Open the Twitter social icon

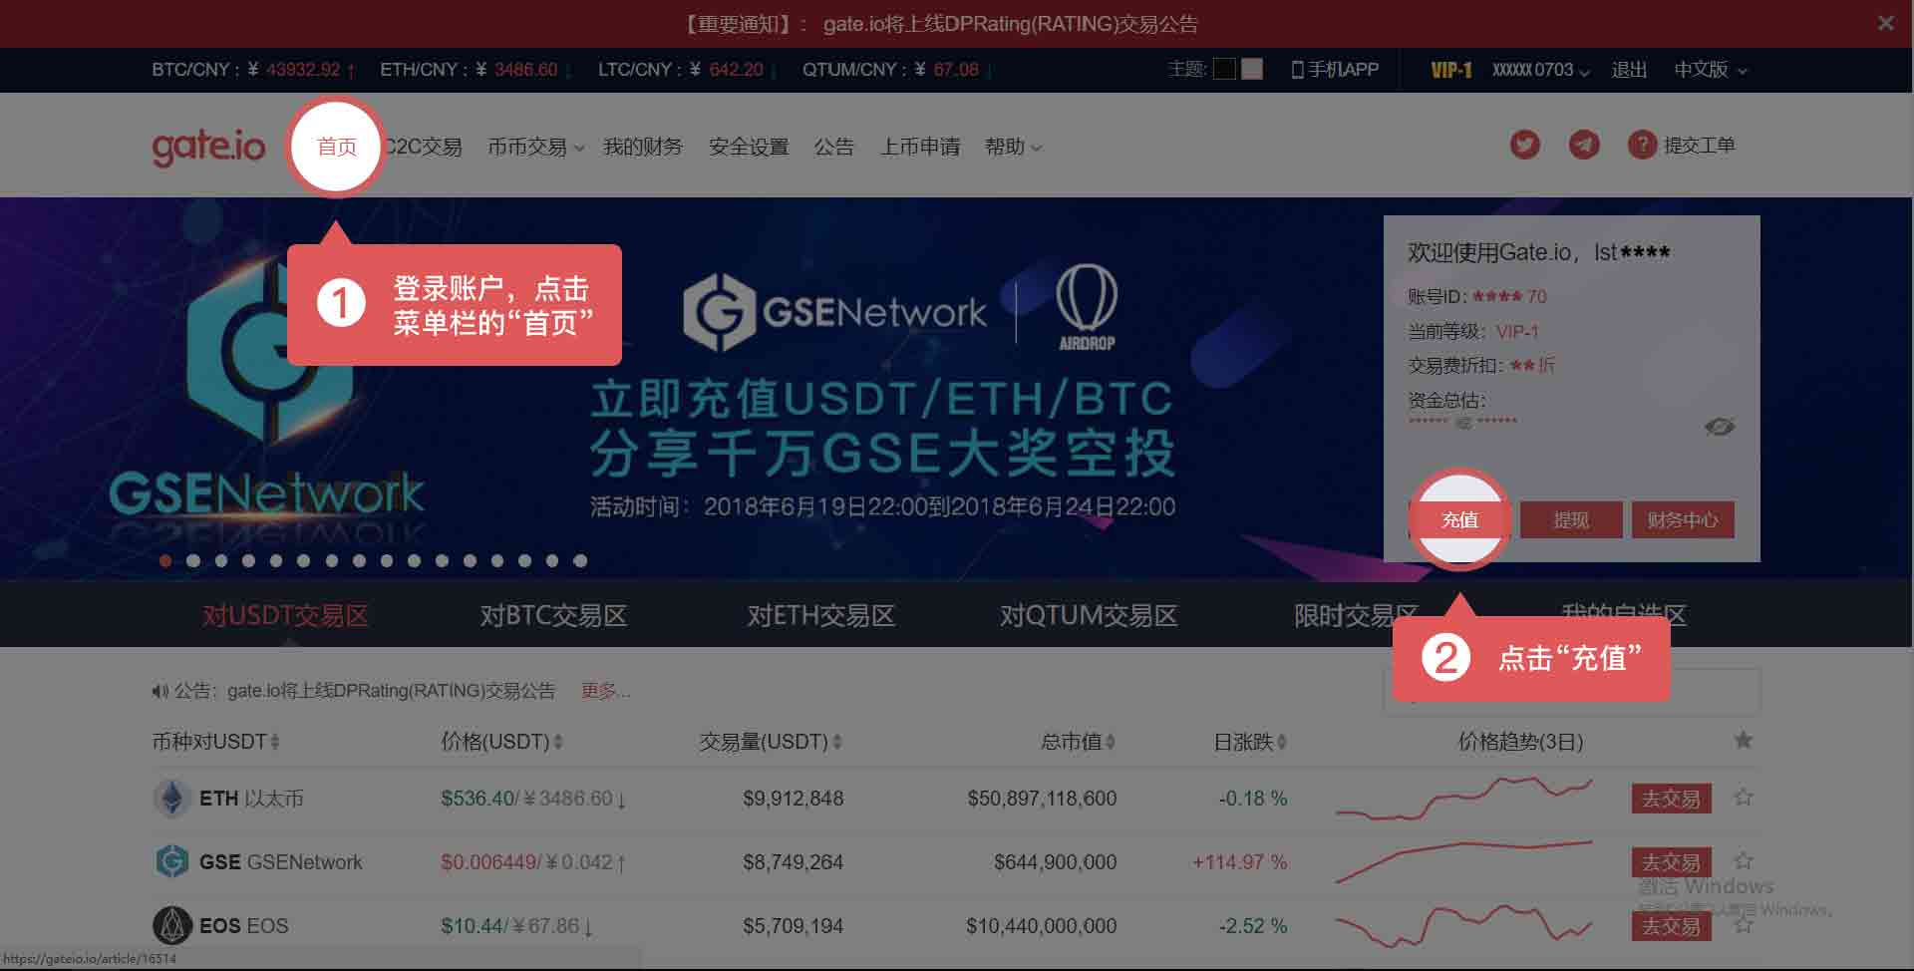pos(1524,145)
